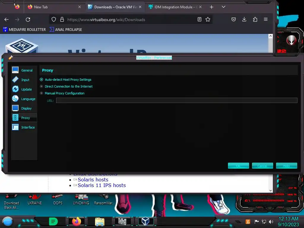
Task: Switch to Downloads – Oracle VM tab
Action: tap(115, 7)
